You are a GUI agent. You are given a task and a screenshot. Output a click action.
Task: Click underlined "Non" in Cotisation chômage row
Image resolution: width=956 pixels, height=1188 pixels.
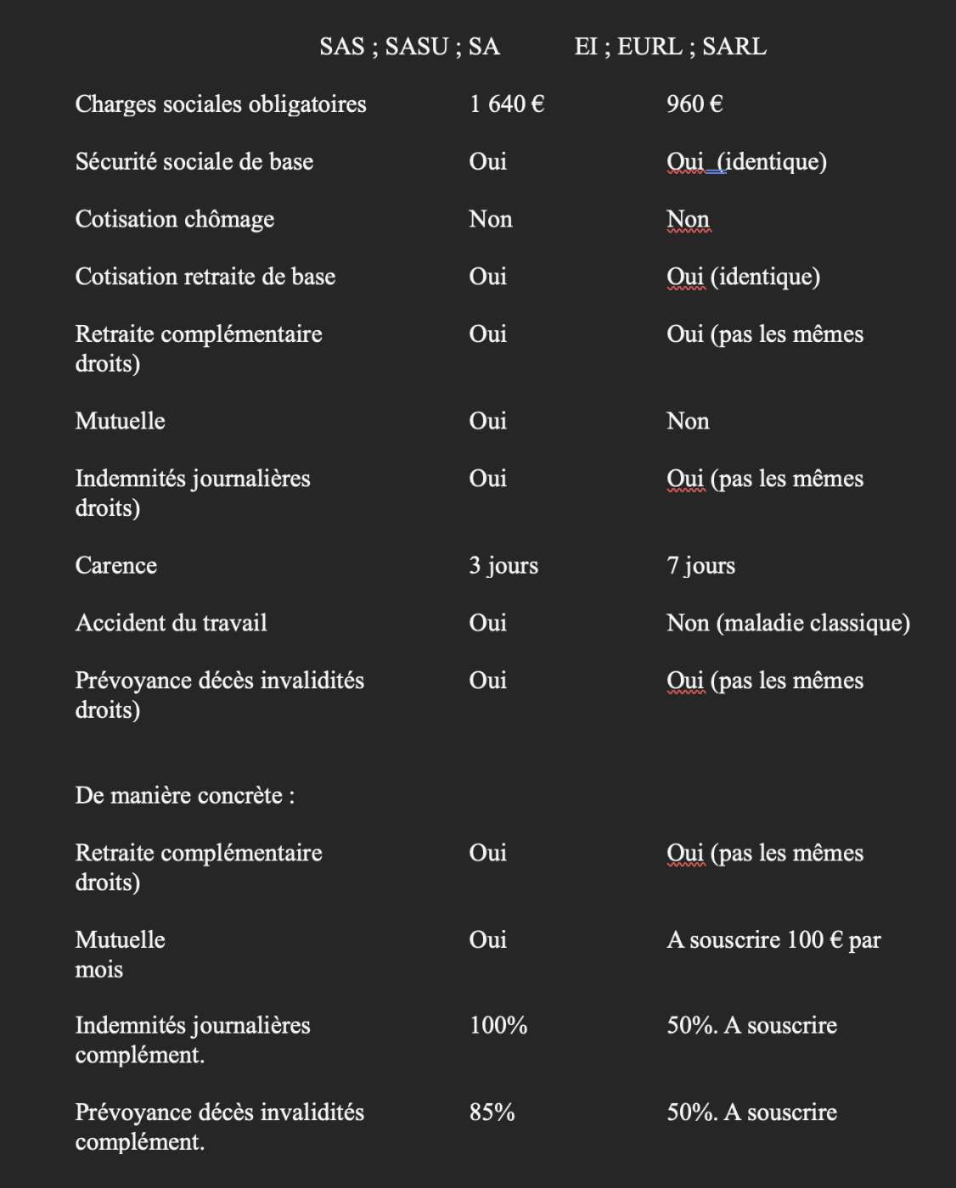click(688, 220)
